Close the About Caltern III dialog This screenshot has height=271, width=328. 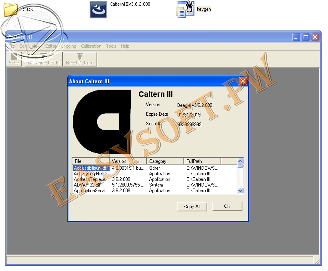[x=243, y=81]
